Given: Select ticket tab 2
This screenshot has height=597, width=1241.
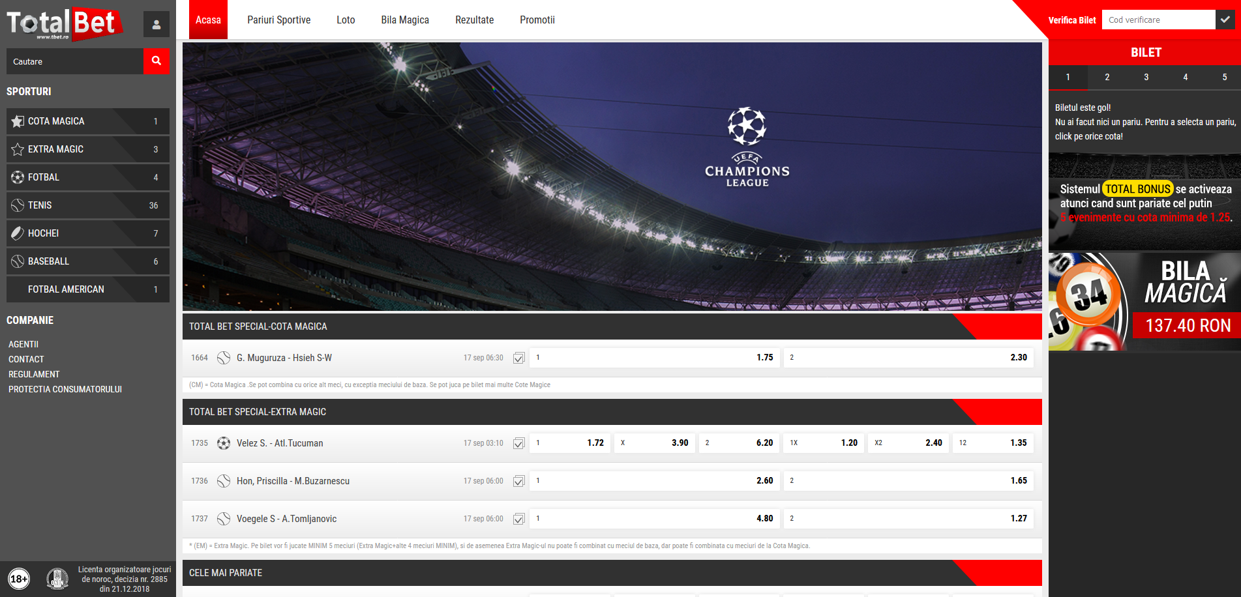Looking at the screenshot, I should 1107,77.
